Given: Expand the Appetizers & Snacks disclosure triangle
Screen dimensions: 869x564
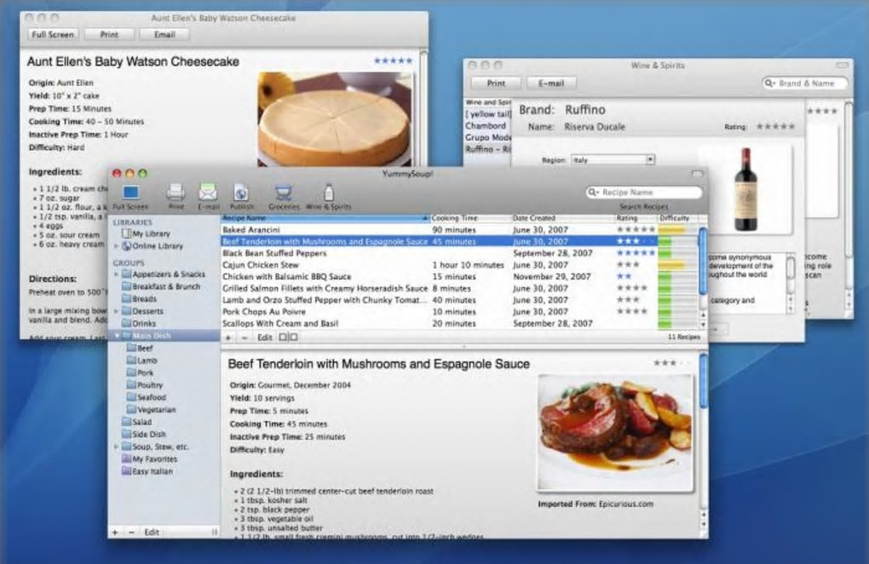Looking at the screenshot, I should pos(117,274).
